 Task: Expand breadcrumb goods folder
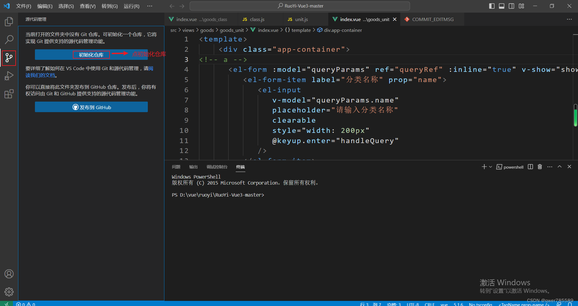pyautogui.click(x=207, y=30)
